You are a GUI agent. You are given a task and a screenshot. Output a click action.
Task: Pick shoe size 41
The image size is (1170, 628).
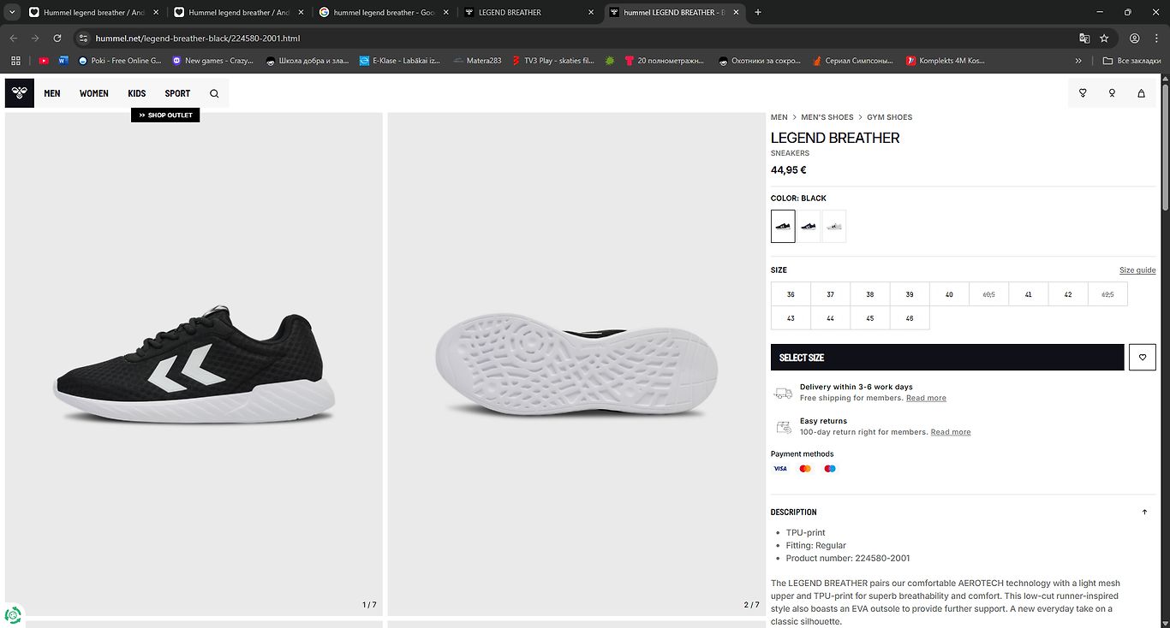[x=1029, y=294]
